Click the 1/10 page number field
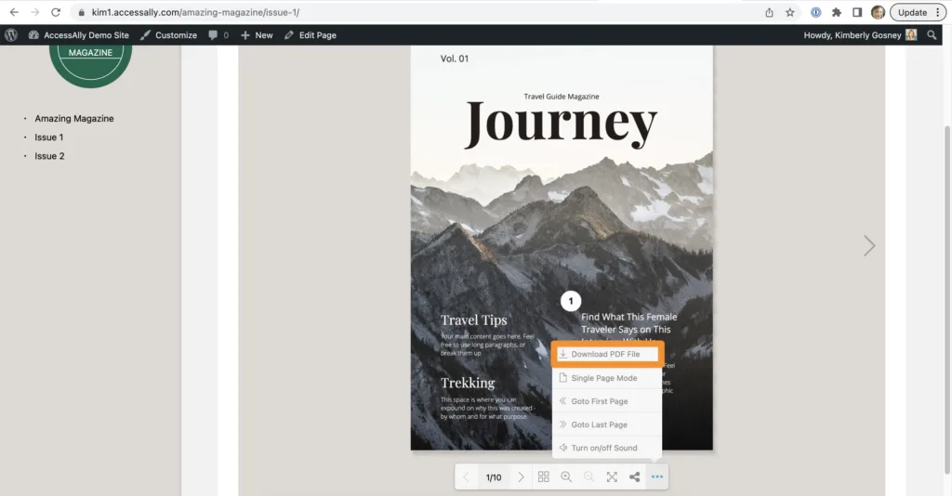 pyautogui.click(x=494, y=477)
